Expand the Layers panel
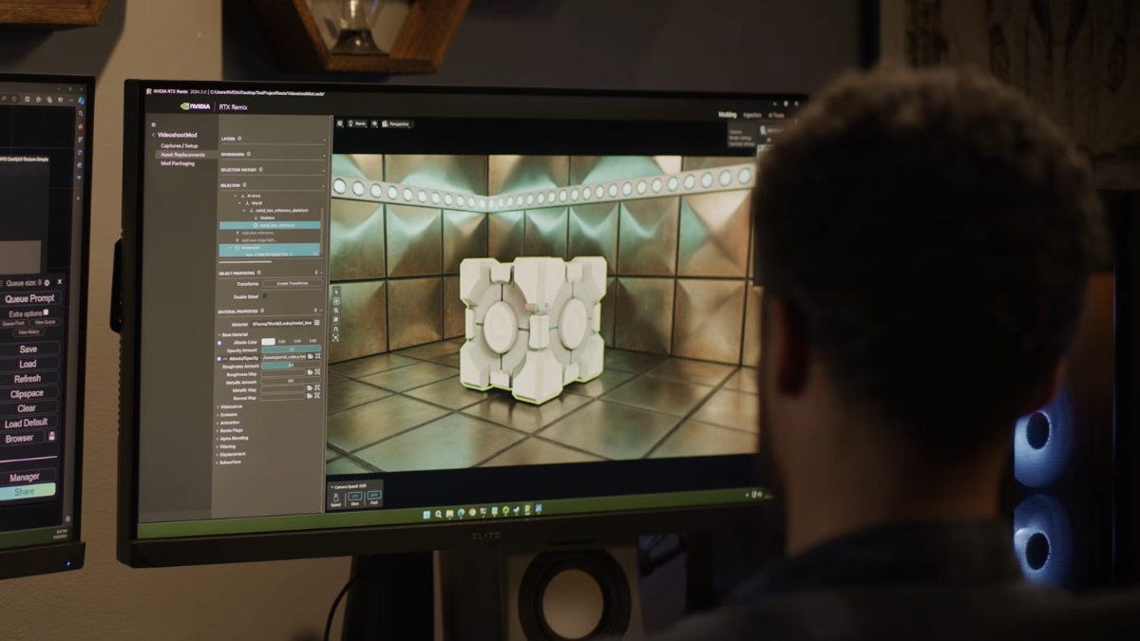 [x=324, y=141]
